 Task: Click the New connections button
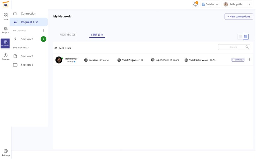pyautogui.click(x=239, y=16)
